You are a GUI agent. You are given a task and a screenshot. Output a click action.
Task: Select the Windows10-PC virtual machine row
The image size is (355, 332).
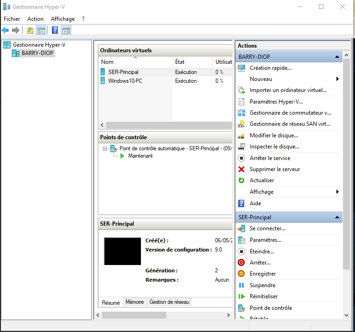pos(166,81)
